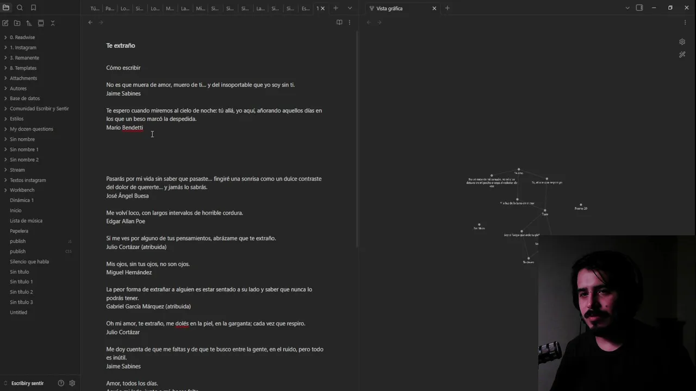Toggle the right sidebar

pyautogui.click(x=639, y=8)
